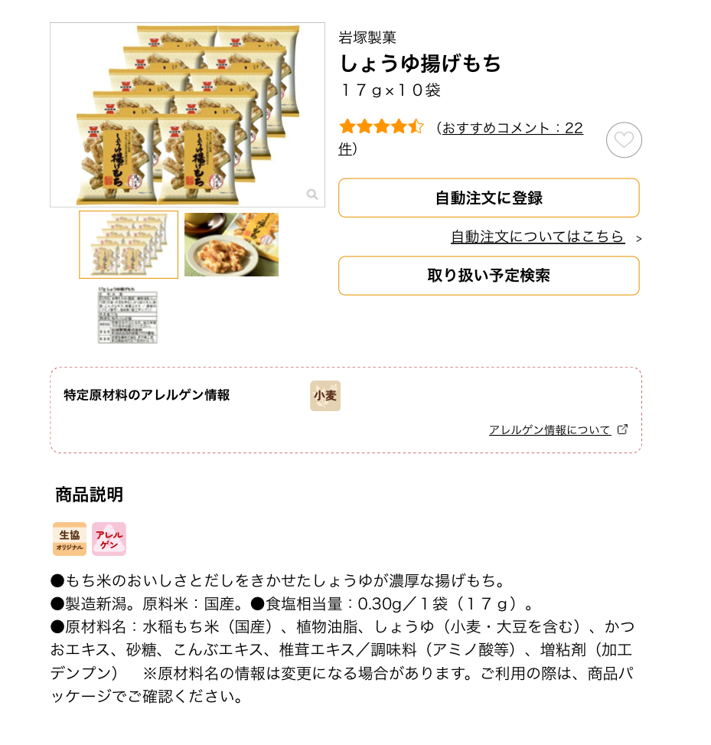This screenshot has width=711, height=745.
Task: Click the pink アレルゲン badge icon
Action: click(x=109, y=539)
